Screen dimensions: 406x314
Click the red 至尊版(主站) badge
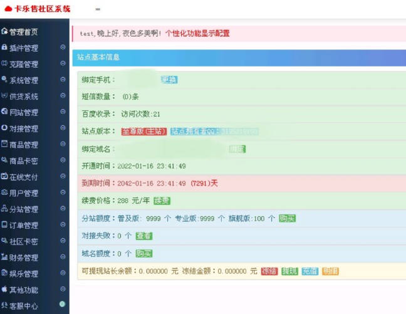144,132
